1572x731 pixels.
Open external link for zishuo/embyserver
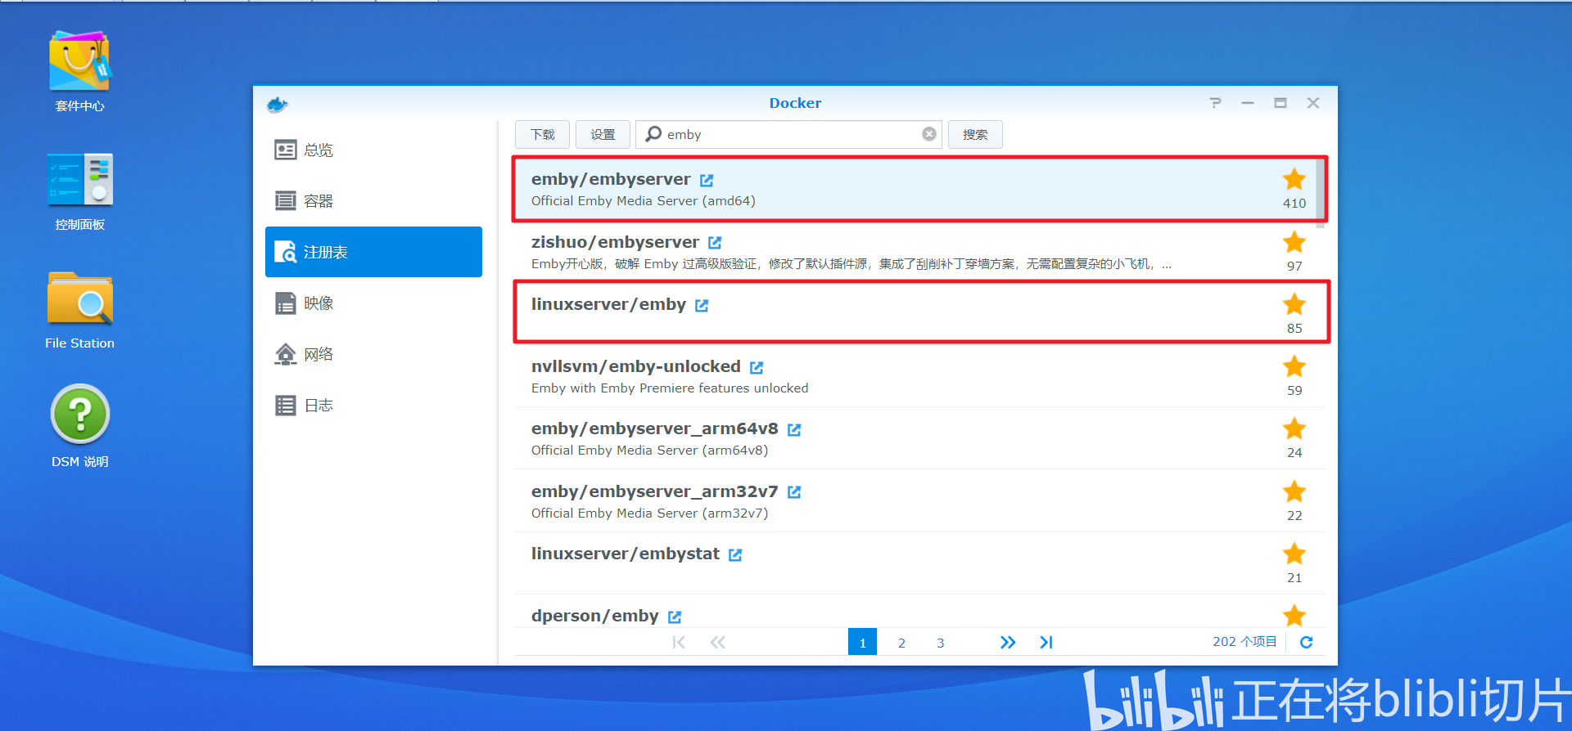click(715, 243)
